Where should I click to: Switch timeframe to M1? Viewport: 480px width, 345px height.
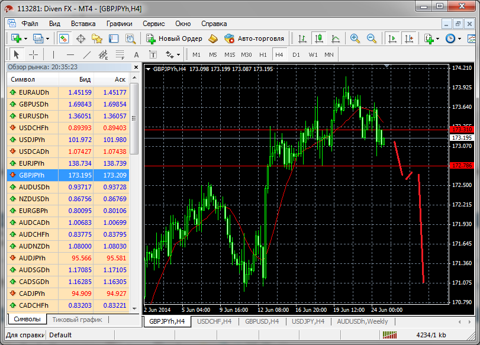point(196,55)
